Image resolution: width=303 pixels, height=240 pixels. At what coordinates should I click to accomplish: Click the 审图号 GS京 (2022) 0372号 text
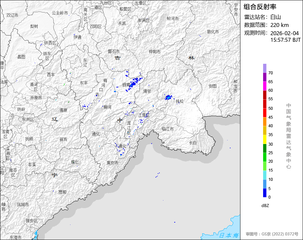click(x=272, y=234)
